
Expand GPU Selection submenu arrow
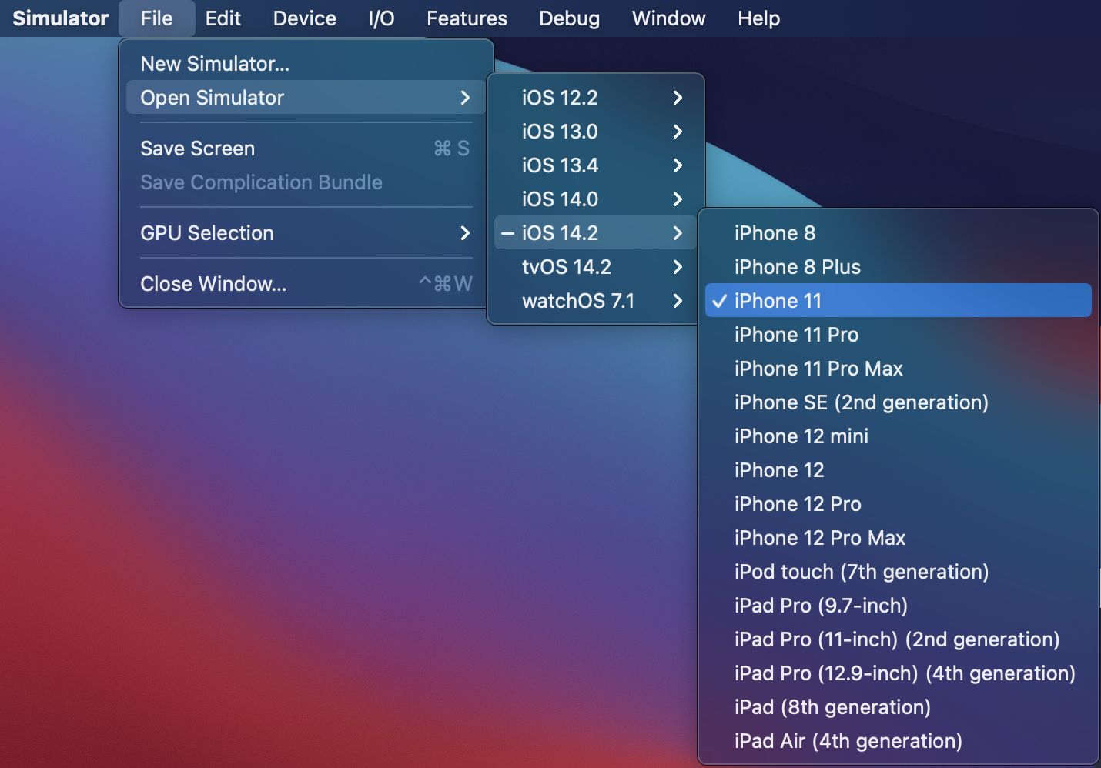tap(465, 233)
